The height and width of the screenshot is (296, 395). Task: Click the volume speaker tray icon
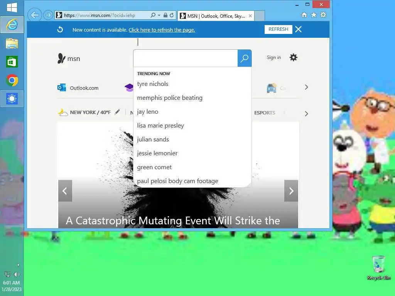pos(17,274)
